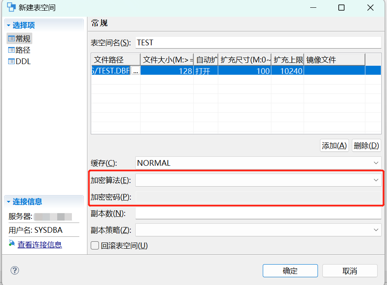Enable the 回滚表空间 checkbox
The height and width of the screenshot is (285, 387).
[94, 246]
